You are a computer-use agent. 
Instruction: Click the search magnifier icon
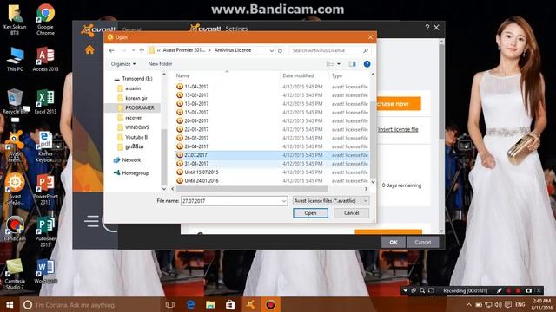pos(366,50)
